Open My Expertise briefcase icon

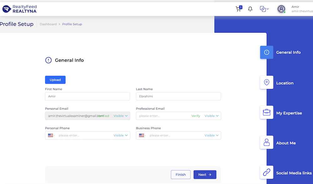pyautogui.click(x=266, y=113)
